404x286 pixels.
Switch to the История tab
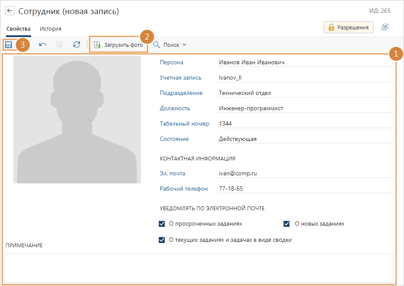click(51, 29)
